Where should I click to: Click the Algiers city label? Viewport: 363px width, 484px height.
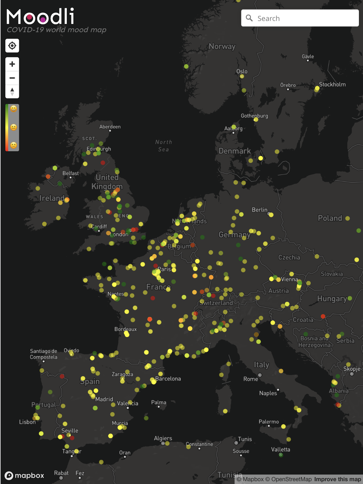click(x=163, y=438)
